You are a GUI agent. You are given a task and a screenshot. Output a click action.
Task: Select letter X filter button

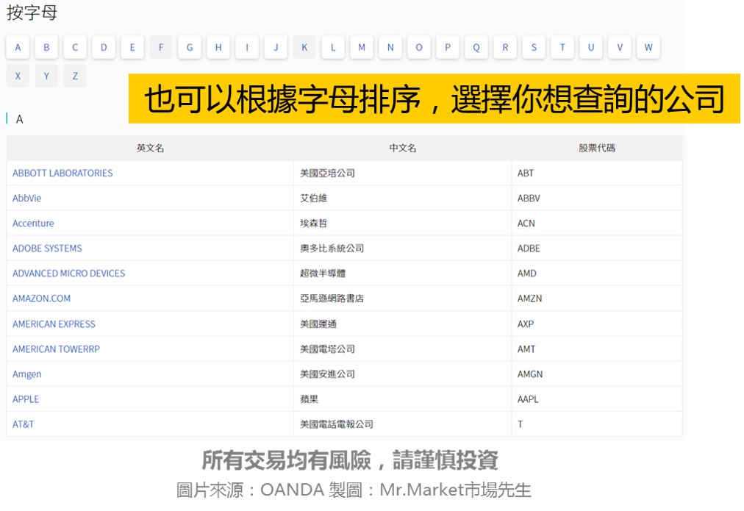click(x=18, y=76)
